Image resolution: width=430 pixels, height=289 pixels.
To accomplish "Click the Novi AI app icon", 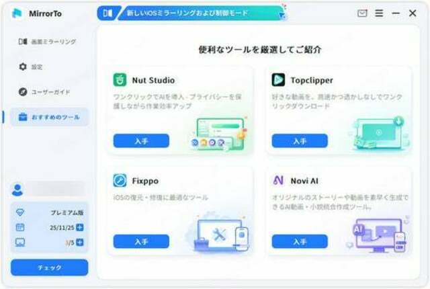I will [x=278, y=180].
